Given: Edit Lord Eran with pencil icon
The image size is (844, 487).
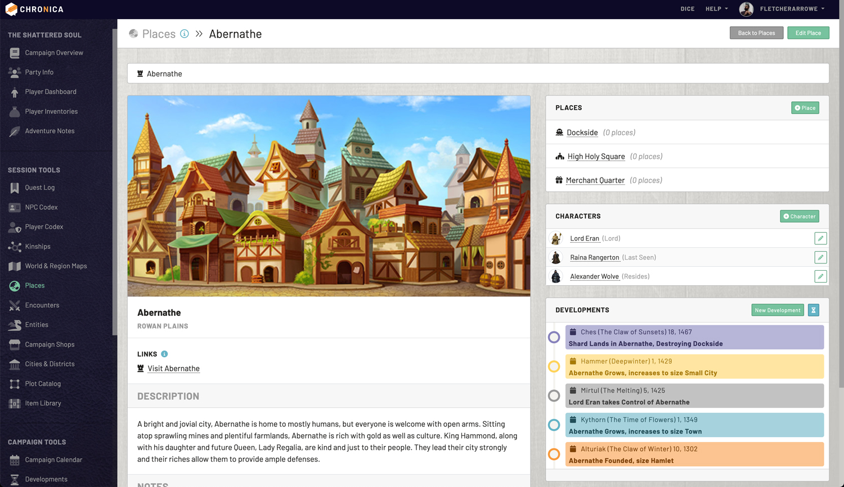Looking at the screenshot, I should tap(820, 239).
